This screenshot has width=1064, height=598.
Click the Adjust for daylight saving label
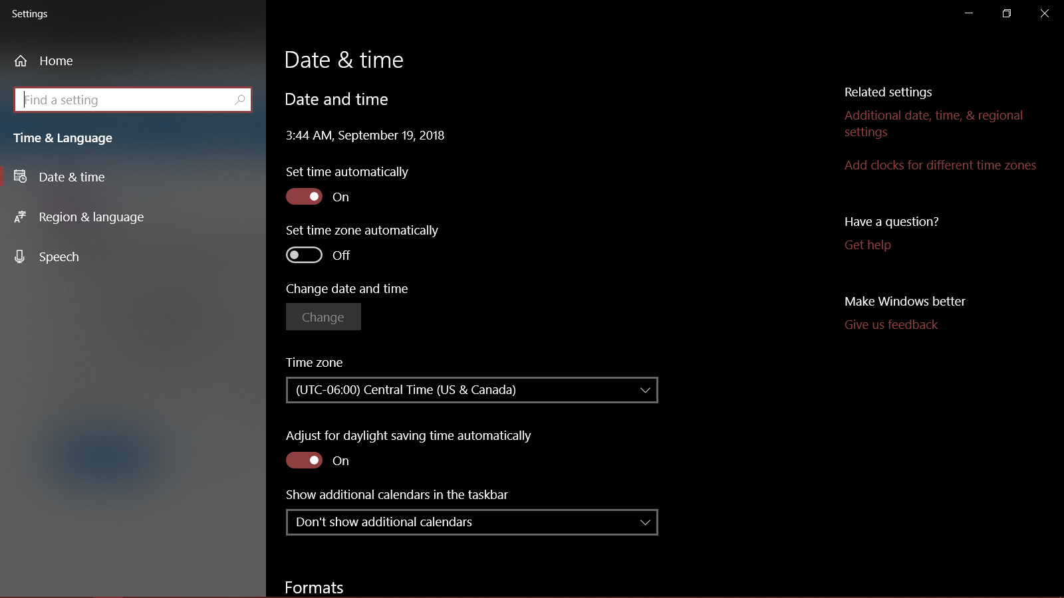[x=408, y=436]
